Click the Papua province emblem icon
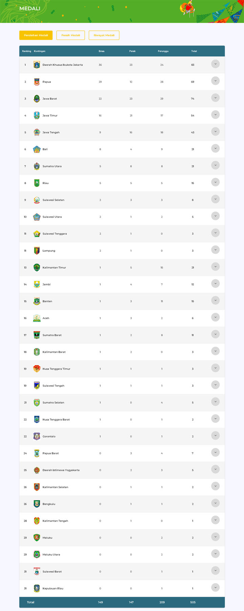The image size is (244, 611). tap(37, 82)
